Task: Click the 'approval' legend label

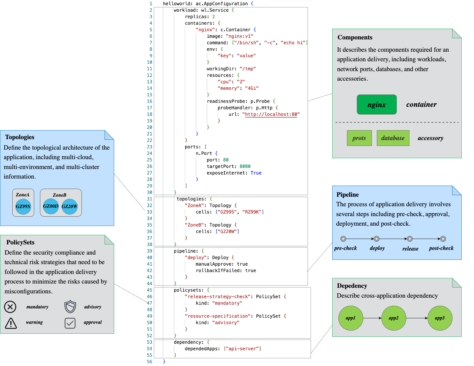Action: (93, 322)
